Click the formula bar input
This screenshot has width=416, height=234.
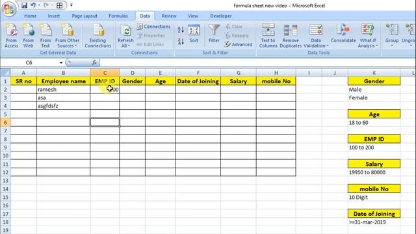click(257, 63)
